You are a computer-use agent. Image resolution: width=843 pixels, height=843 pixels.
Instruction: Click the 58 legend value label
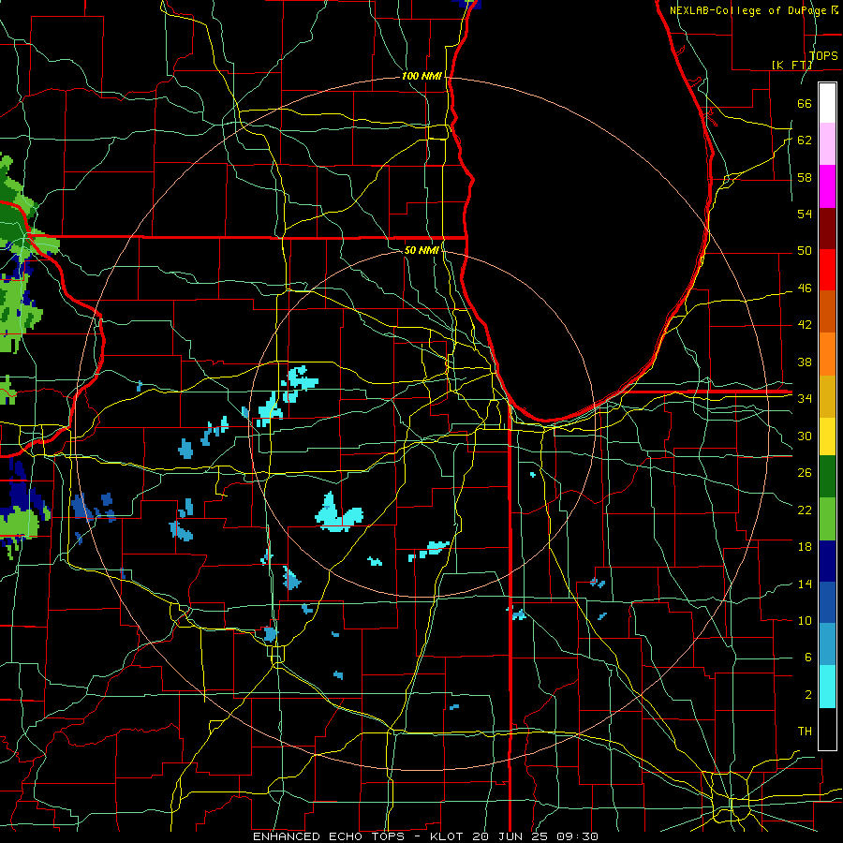(805, 177)
